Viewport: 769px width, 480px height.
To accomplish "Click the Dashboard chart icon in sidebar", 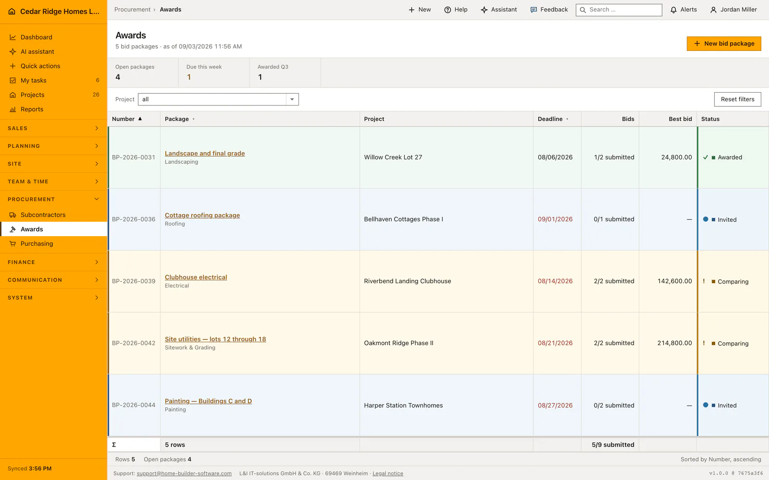I will pyautogui.click(x=13, y=37).
